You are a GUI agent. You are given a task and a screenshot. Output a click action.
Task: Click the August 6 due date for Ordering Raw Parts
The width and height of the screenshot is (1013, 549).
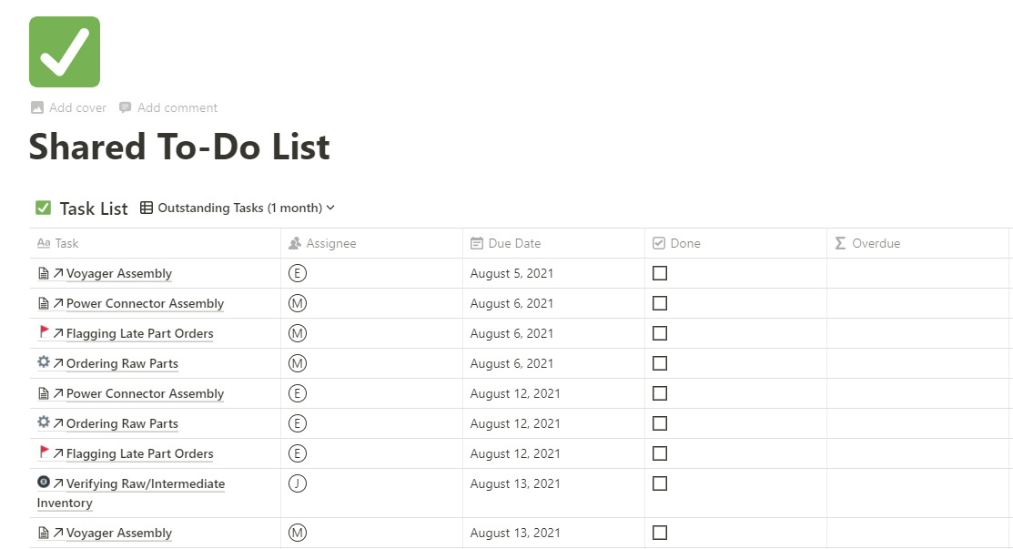pyautogui.click(x=512, y=363)
